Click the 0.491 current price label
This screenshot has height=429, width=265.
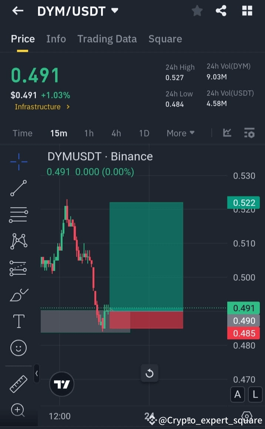click(244, 308)
